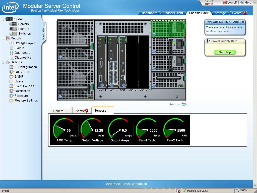Switch to the Chassis Front tab
257x193 pixels.
coord(173,13)
